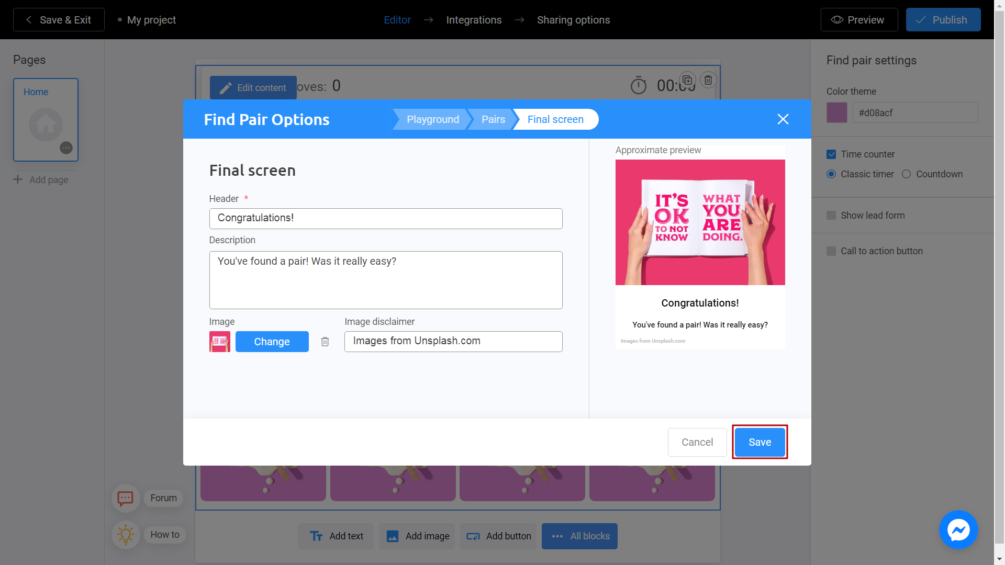Click the edit content pencil icon
The image size is (1005, 565).
[x=225, y=87]
